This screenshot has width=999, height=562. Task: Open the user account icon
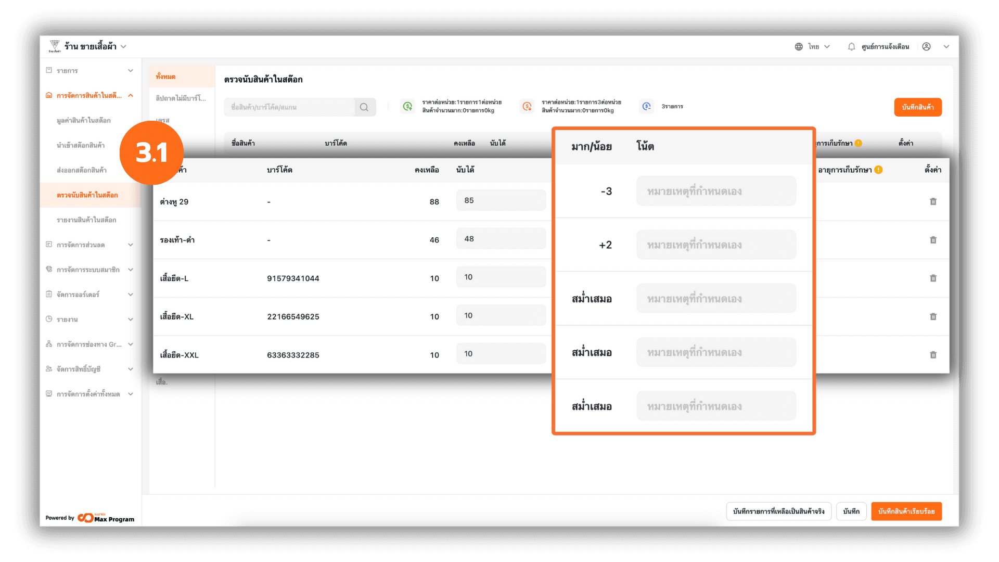926,47
